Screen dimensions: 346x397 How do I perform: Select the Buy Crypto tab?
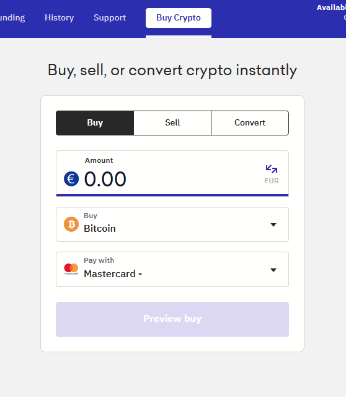[x=179, y=18]
